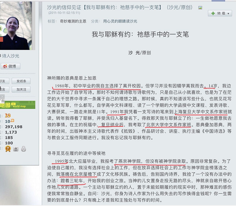The width and height of the screenshot is (236, 206).
Task: Click the 发纸条 button
Action: pos(21,81)
